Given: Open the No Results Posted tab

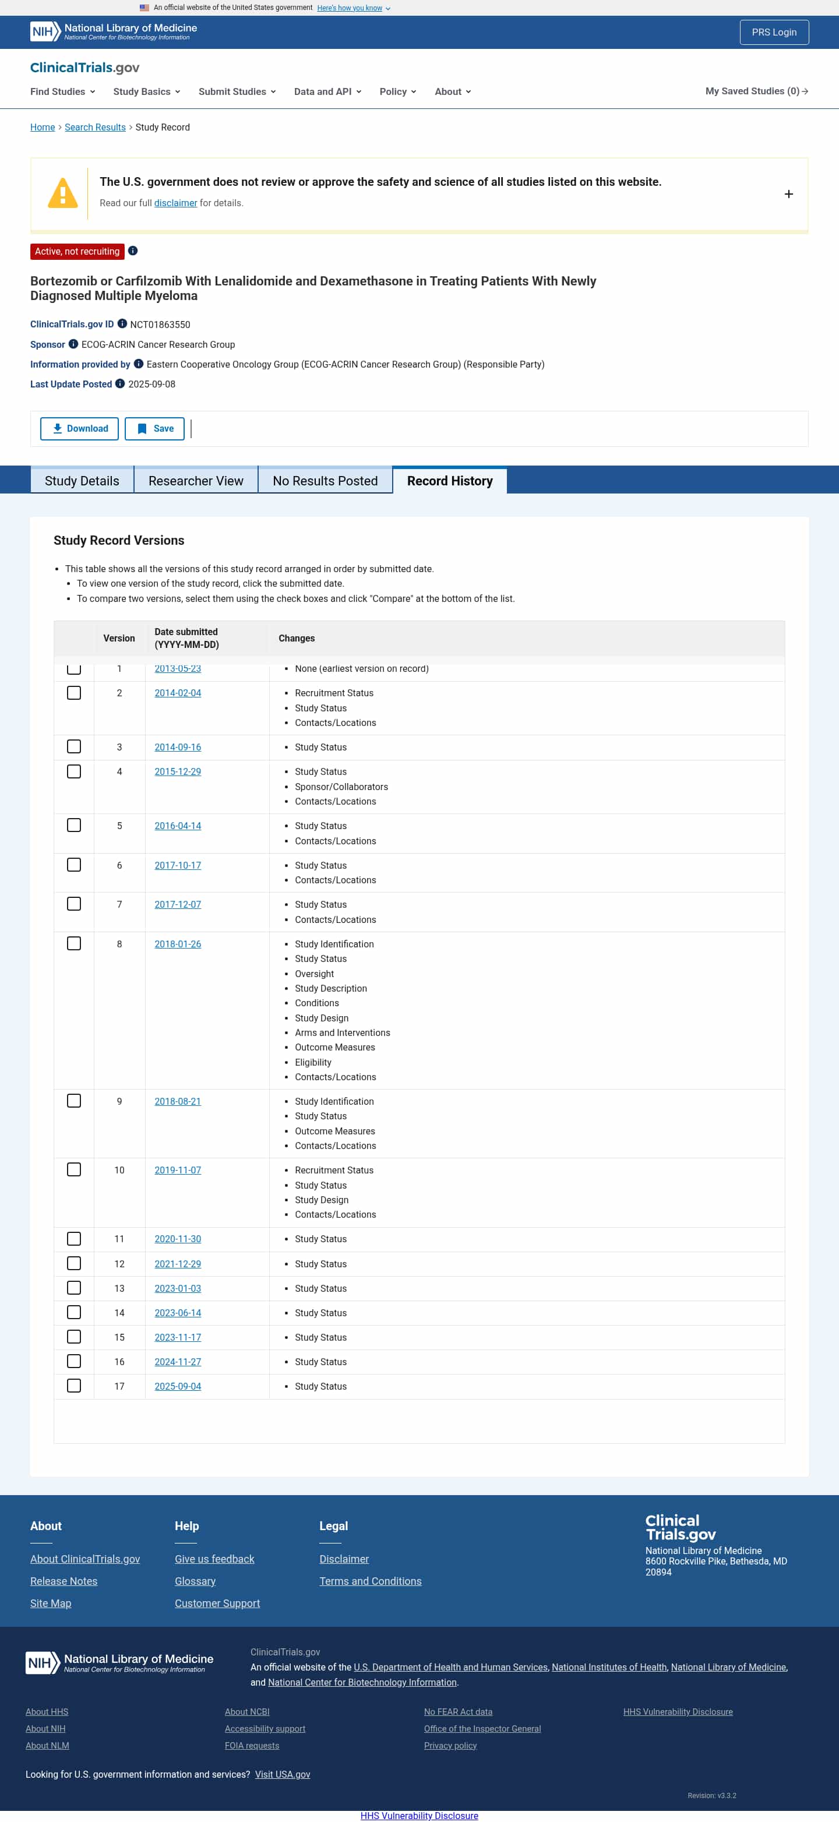Looking at the screenshot, I should 326,481.
